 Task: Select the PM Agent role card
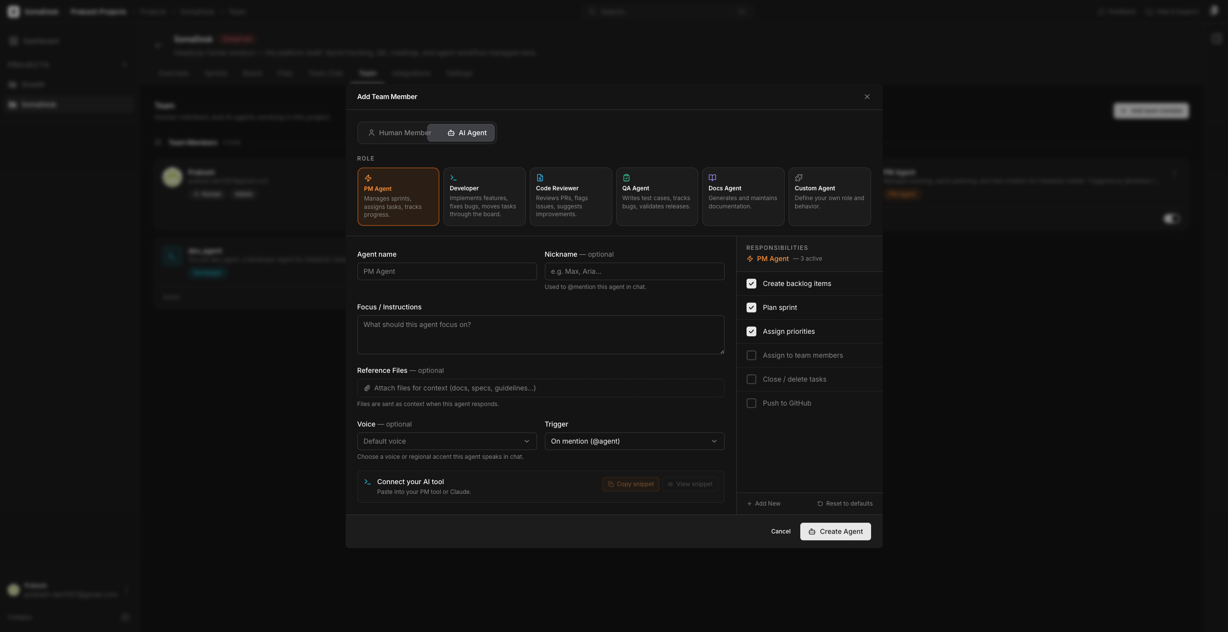398,197
